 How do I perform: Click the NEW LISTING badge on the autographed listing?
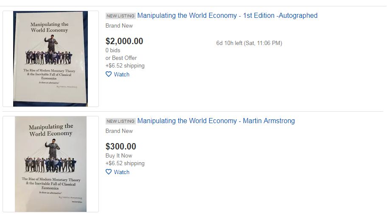[121, 16]
